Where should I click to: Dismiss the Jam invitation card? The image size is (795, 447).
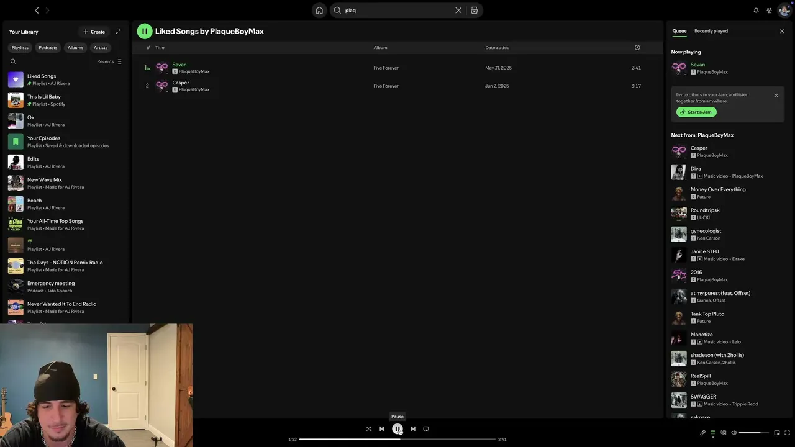pyautogui.click(x=776, y=96)
